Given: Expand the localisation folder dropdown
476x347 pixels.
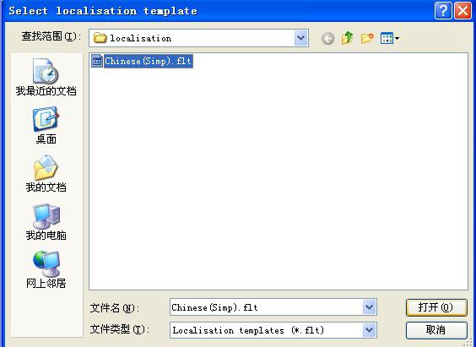Looking at the screenshot, I should point(300,38).
